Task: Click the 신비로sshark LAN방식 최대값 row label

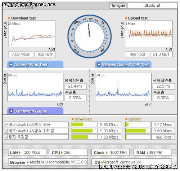Action: [36, 131]
